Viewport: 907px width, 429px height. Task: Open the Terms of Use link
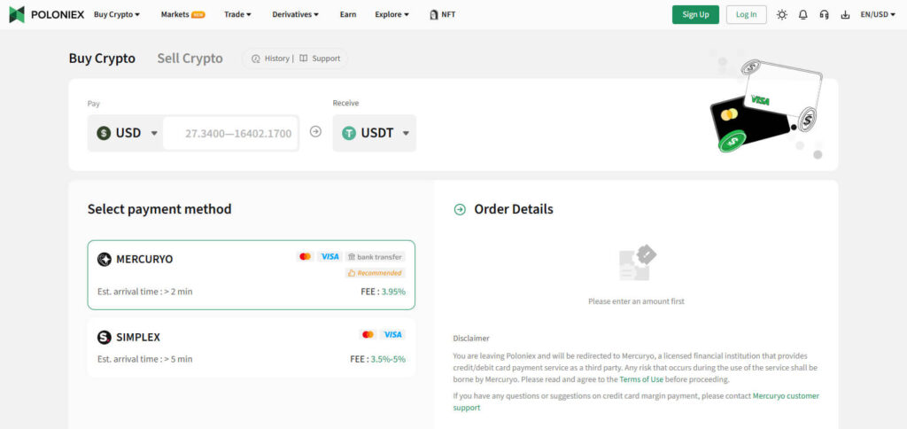click(641, 379)
